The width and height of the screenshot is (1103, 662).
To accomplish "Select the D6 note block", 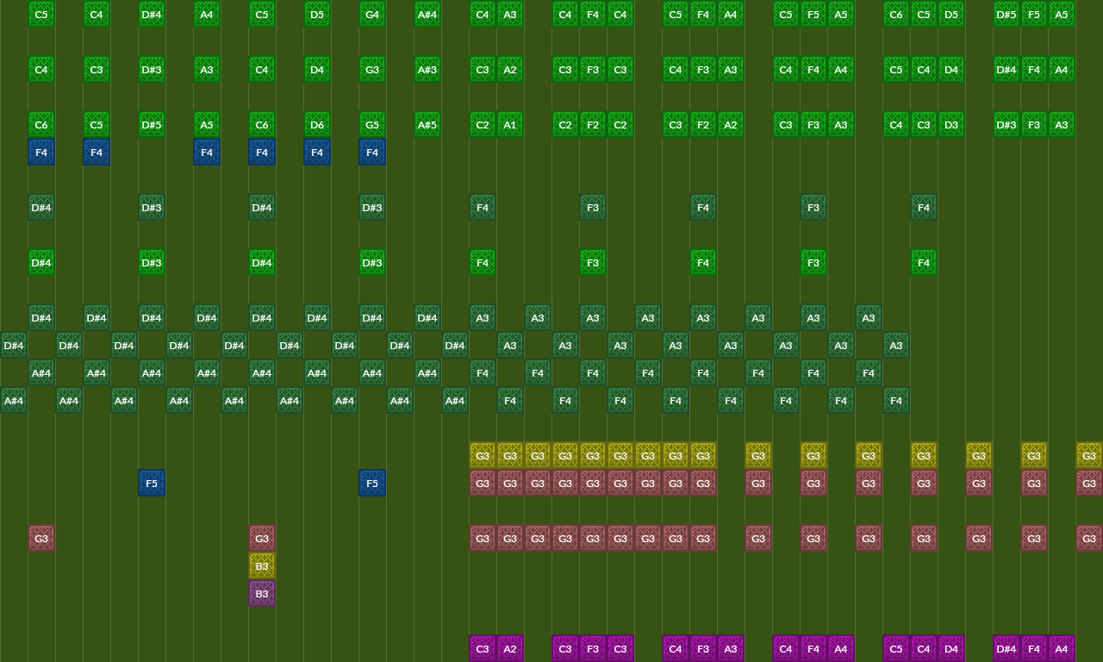I will click(x=316, y=125).
